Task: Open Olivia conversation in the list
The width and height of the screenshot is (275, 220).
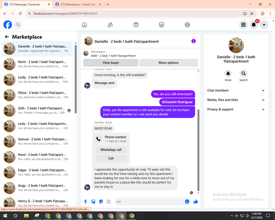Action: [x=37, y=95]
